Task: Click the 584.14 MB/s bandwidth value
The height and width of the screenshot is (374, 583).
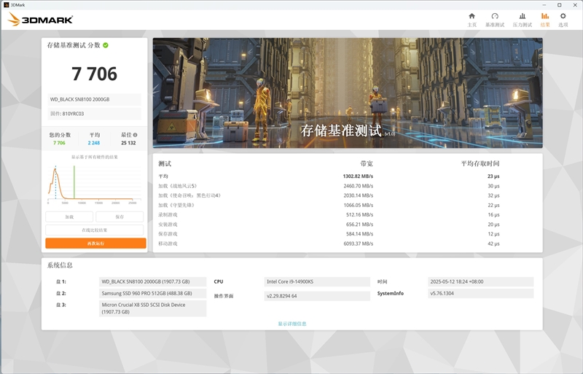Action: pos(359,234)
